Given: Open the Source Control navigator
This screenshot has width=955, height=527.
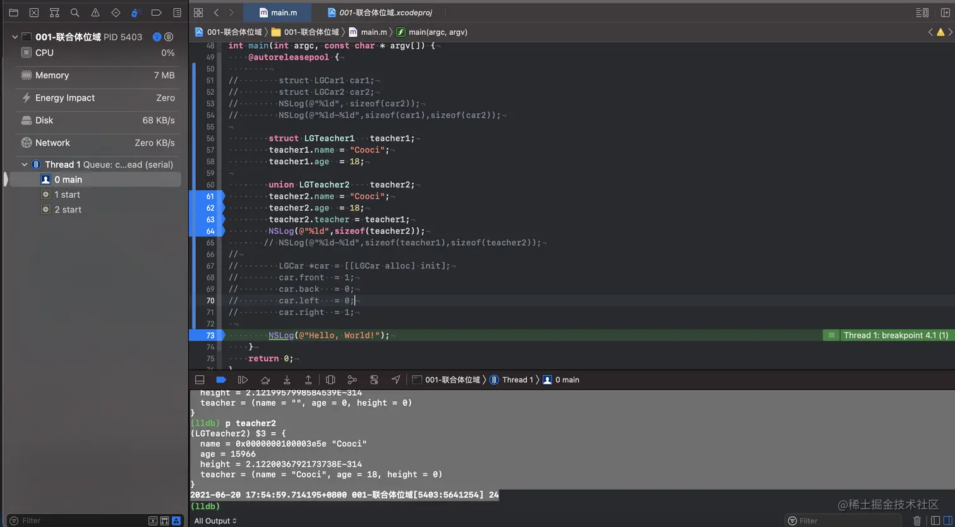Looking at the screenshot, I should coord(34,13).
